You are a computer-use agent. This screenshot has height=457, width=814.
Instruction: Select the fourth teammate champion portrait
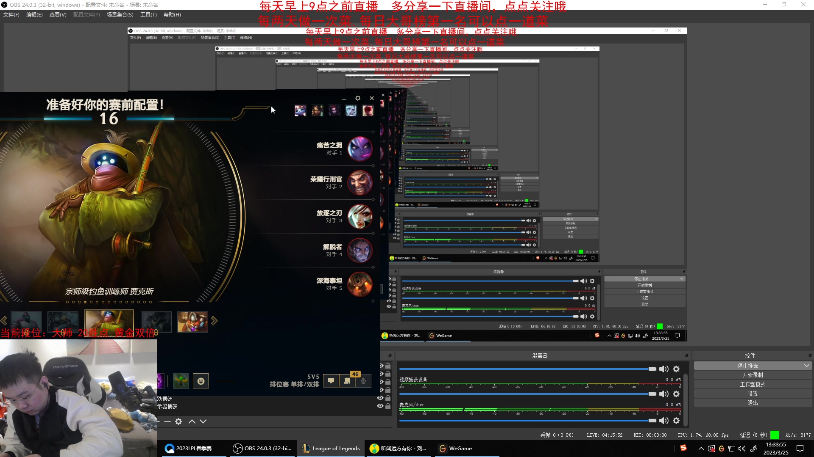coord(351,111)
